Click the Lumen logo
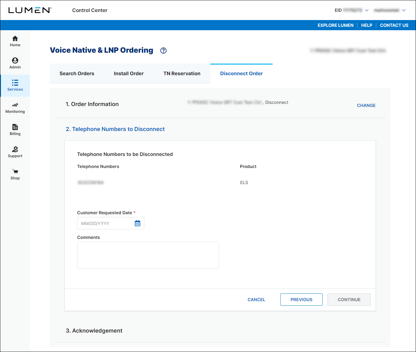This screenshot has width=416, height=352. pyautogui.click(x=30, y=10)
